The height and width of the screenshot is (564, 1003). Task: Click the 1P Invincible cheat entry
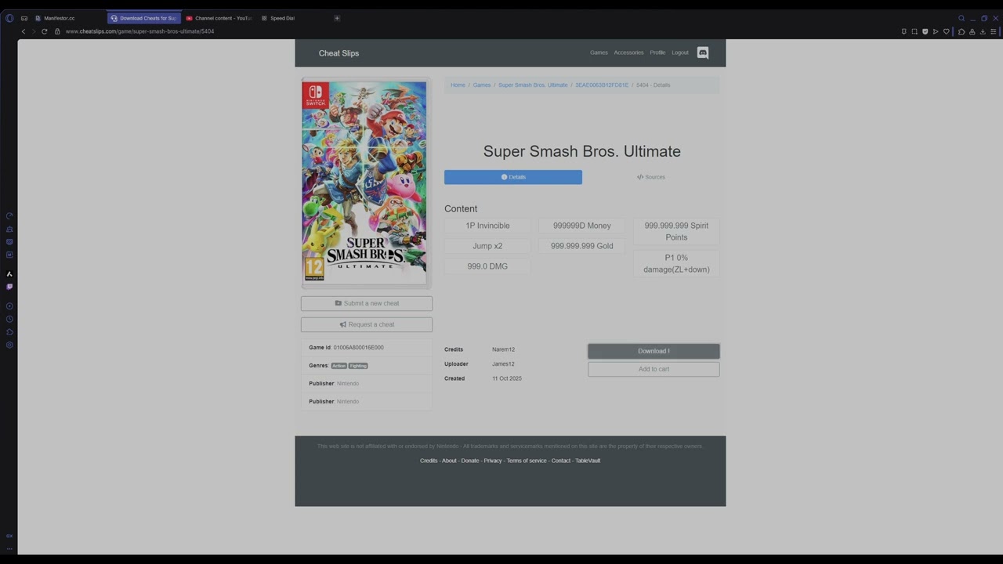[487, 226]
